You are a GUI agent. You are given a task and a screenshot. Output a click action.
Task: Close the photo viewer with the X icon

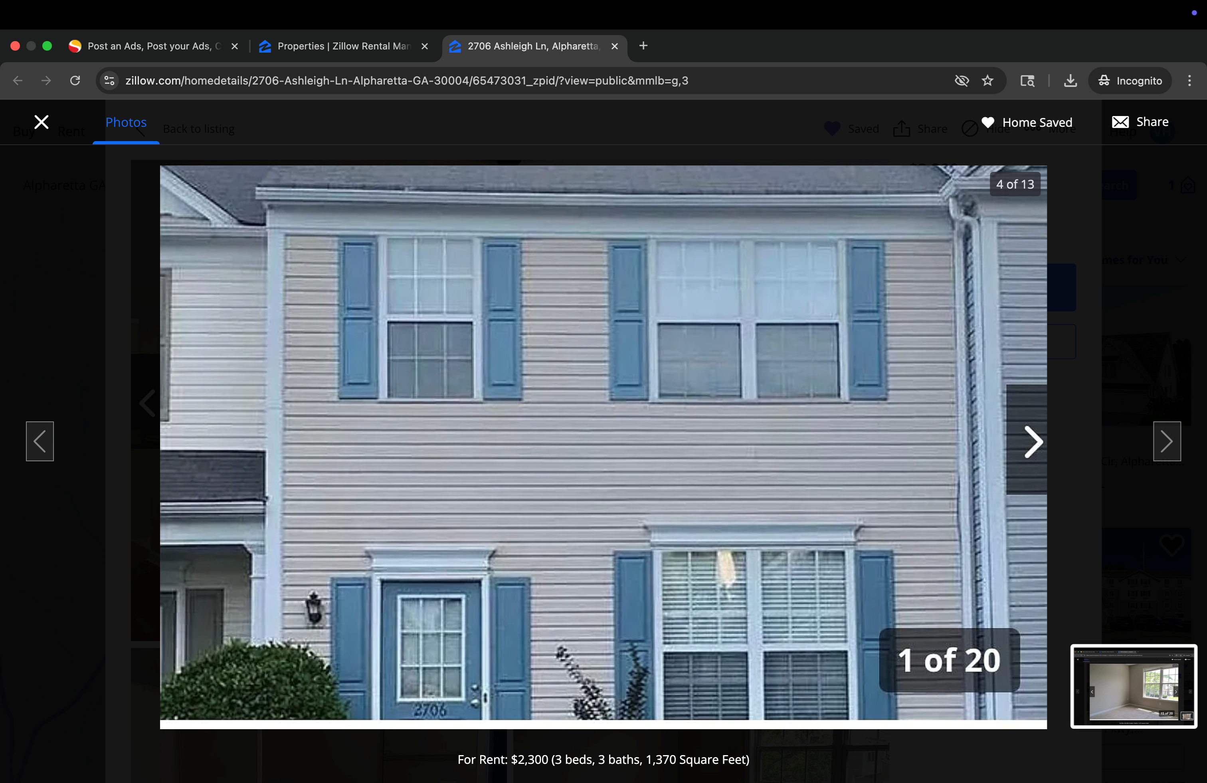coord(41,122)
